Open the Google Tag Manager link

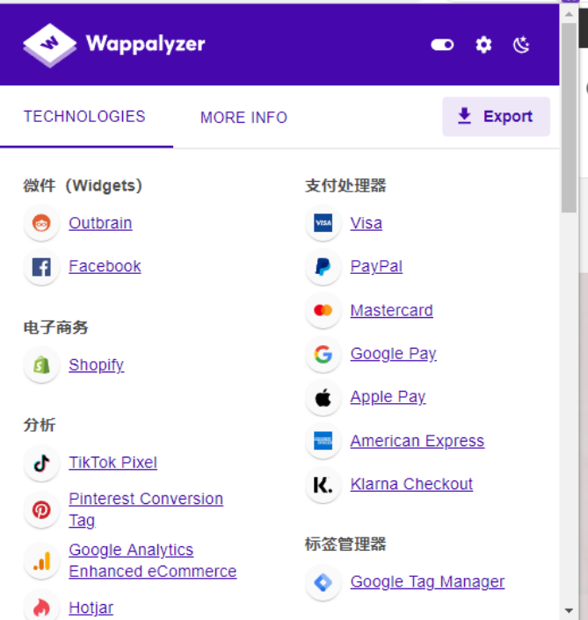coord(427,582)
